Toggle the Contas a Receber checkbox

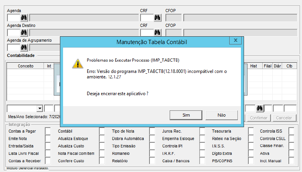click(48, 161)
